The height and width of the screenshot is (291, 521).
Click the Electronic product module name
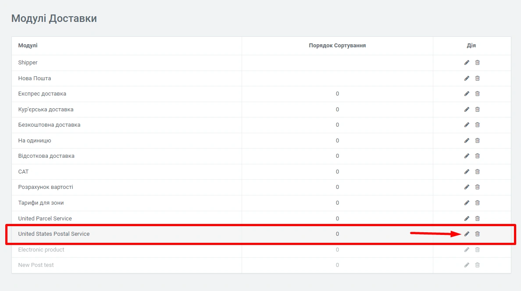41,250
